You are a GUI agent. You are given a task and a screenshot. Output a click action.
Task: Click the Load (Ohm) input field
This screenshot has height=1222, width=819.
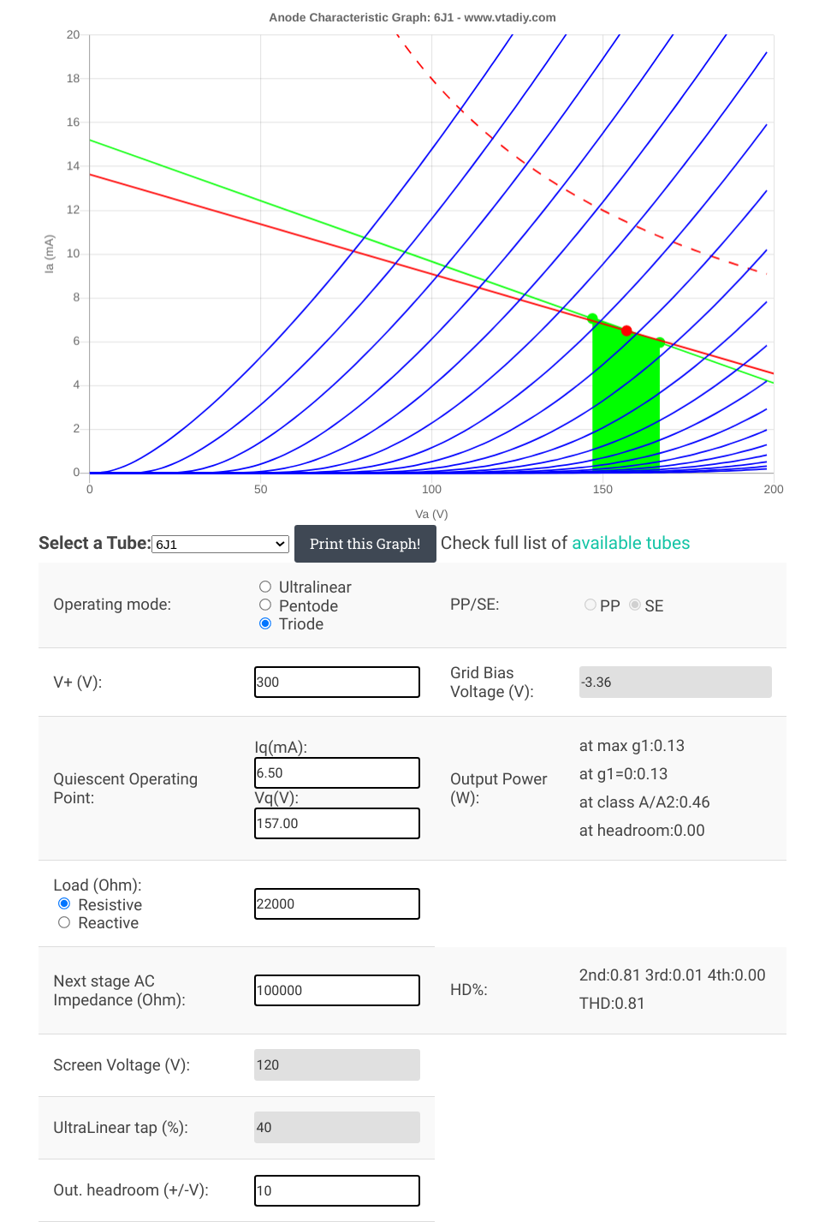point(337,903)
